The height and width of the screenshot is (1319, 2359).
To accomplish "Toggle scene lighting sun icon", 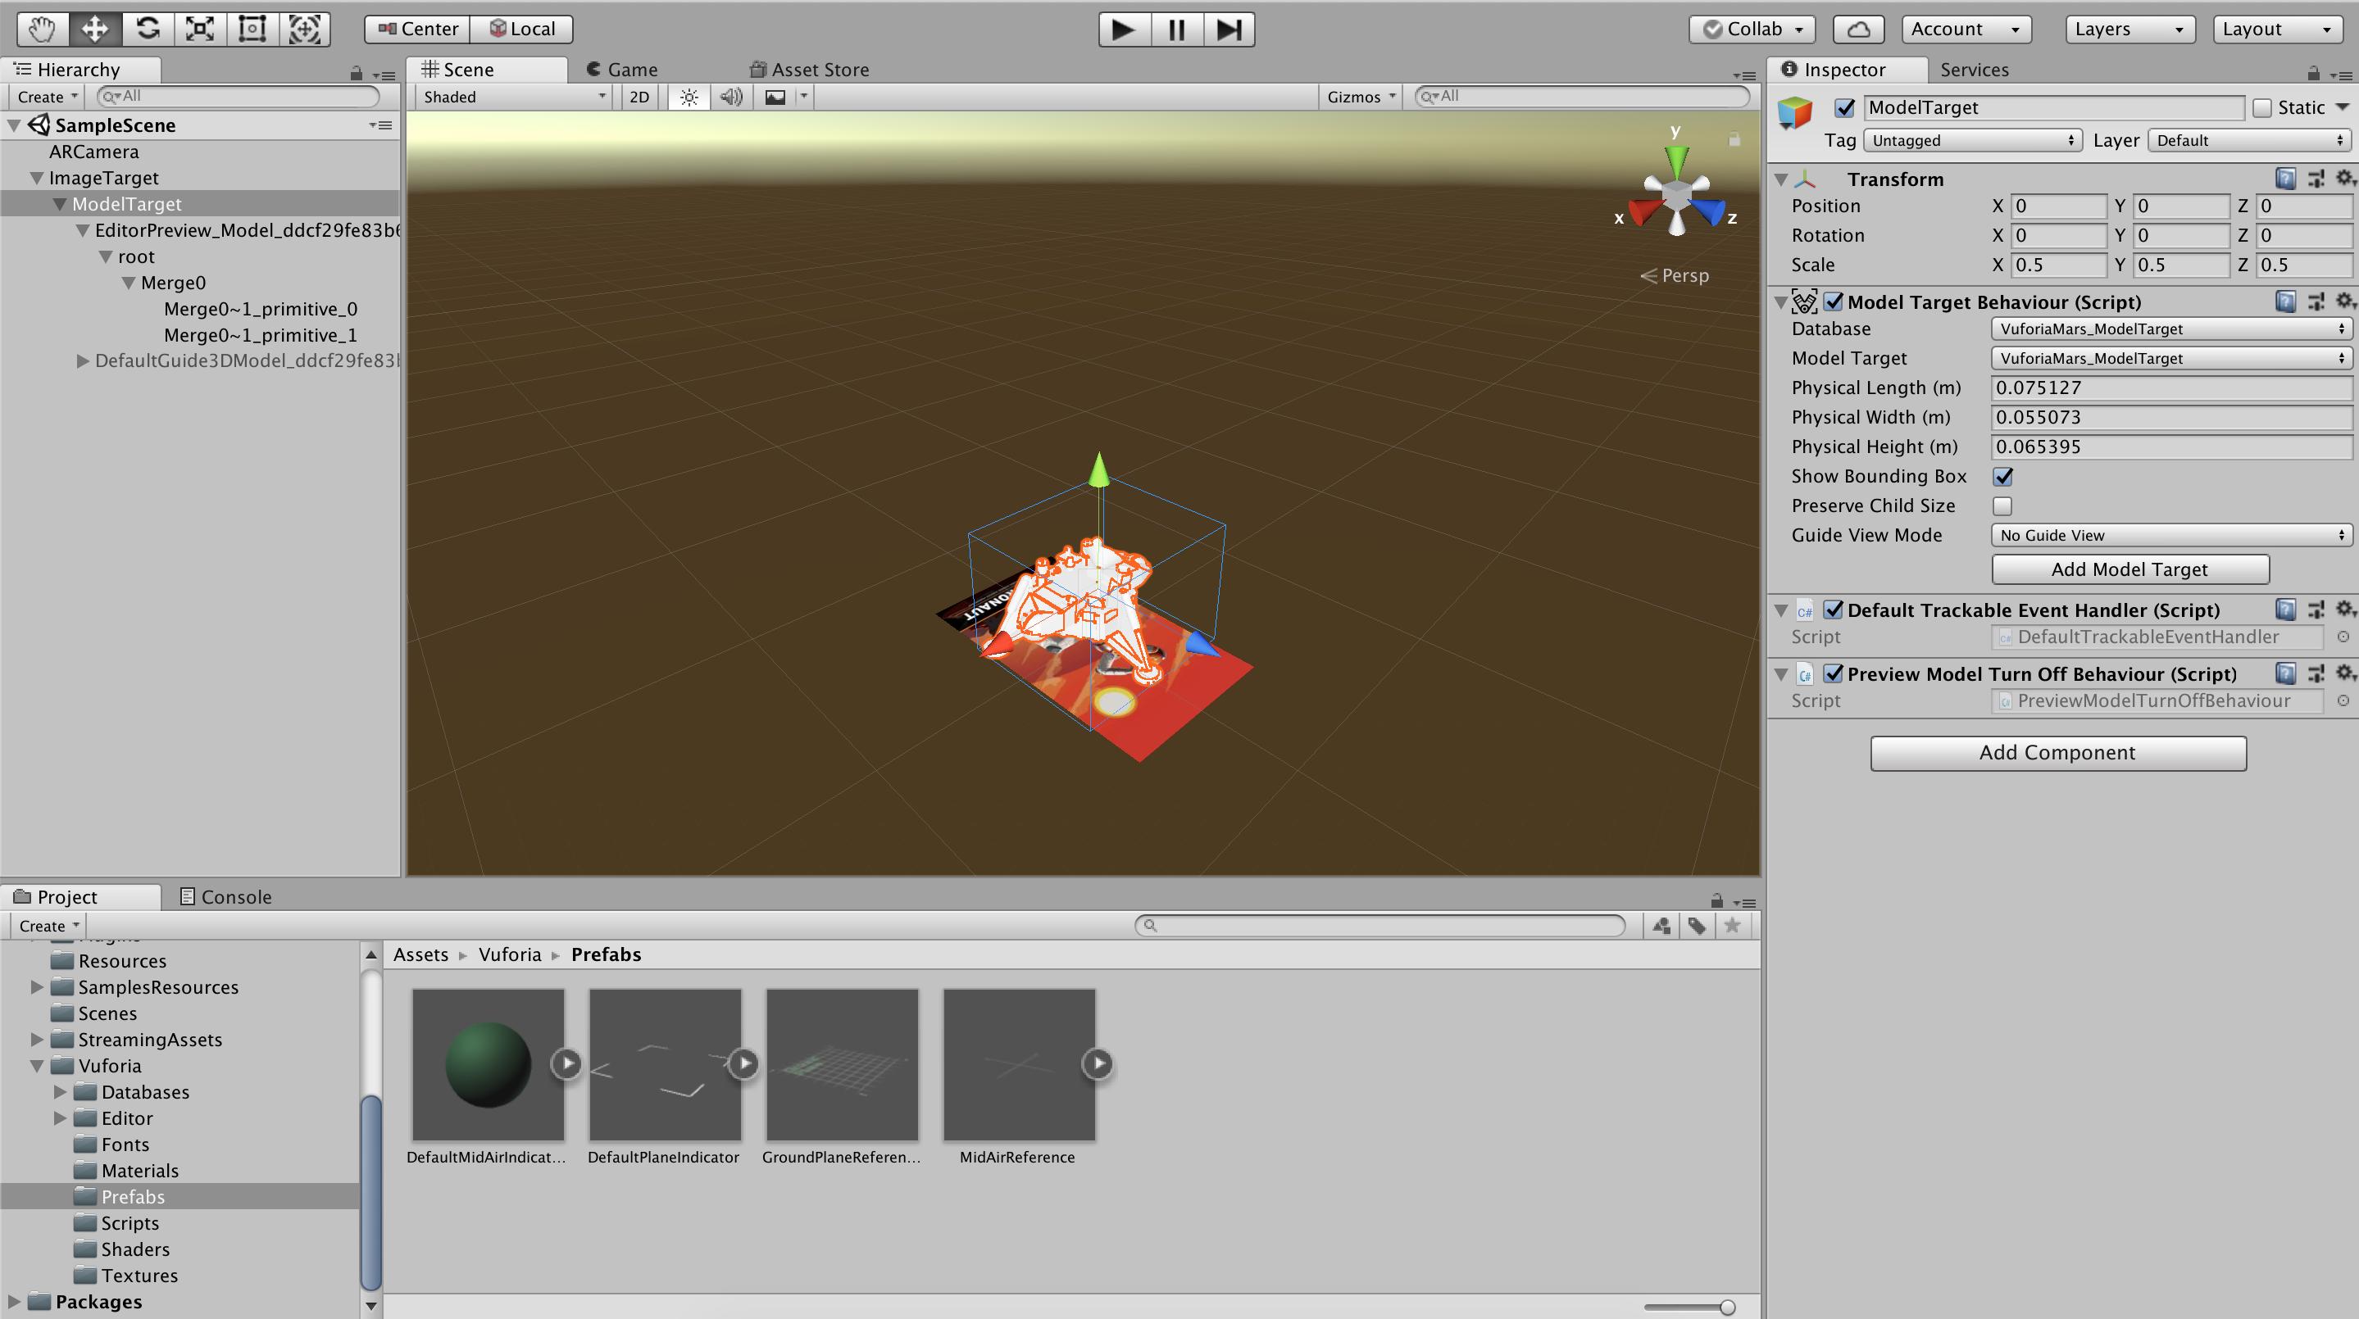I will coord(689,97).
